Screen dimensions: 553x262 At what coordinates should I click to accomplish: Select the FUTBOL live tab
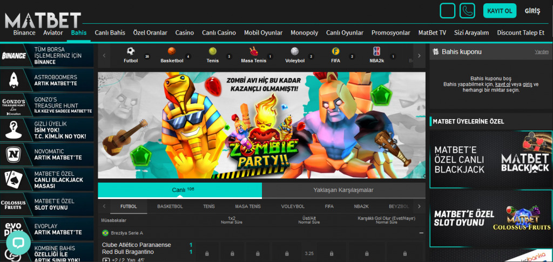pos(129,206)
